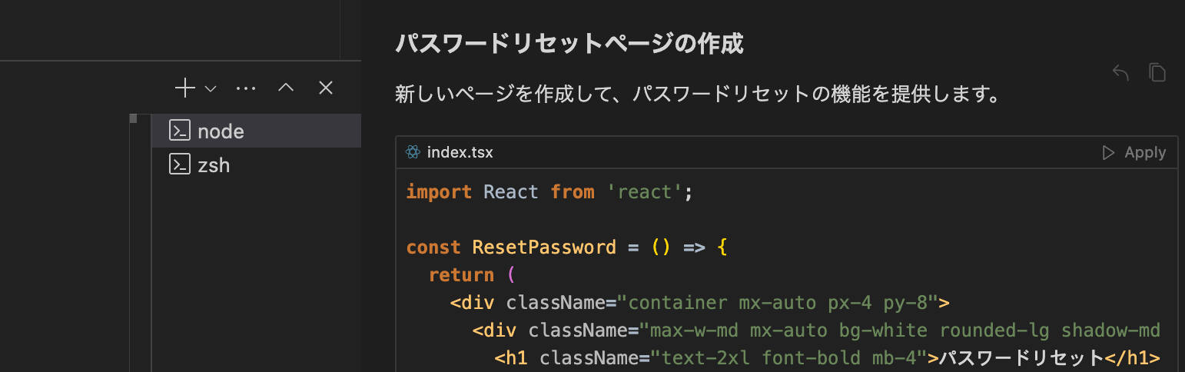Select the zsh terminal
1185x372 pixels.
[x=256, y=164]
